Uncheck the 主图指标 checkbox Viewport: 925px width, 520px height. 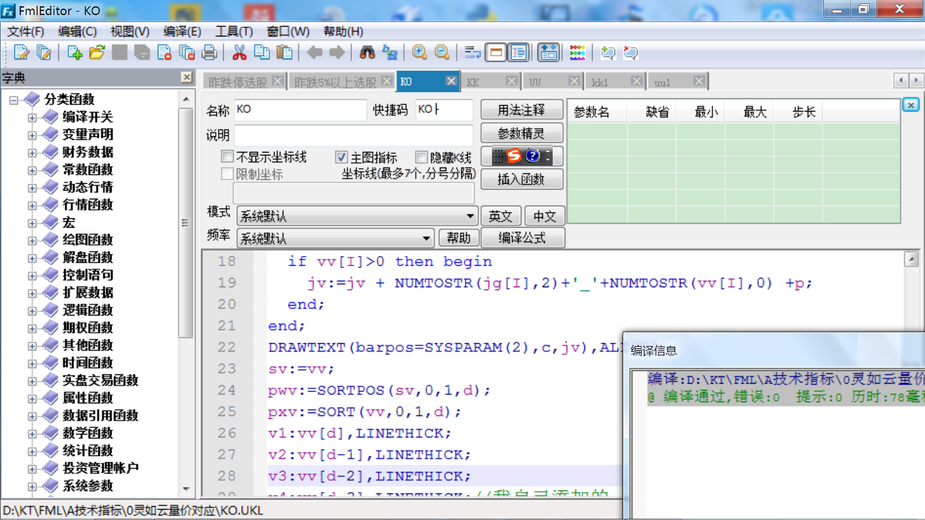pyautogui.click(x=342, y=157)
